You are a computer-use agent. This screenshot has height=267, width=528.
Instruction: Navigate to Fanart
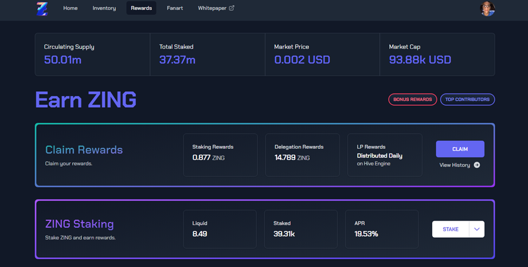tap(175, 8)
